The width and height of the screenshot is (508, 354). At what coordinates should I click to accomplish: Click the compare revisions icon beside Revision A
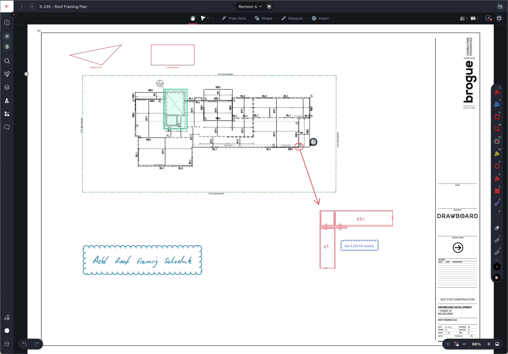pos(269,6)
